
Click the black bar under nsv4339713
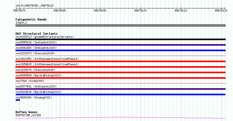(120, 39)
